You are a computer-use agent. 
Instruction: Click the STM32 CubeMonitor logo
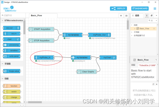pyautogui.click(x=10, y=9)
